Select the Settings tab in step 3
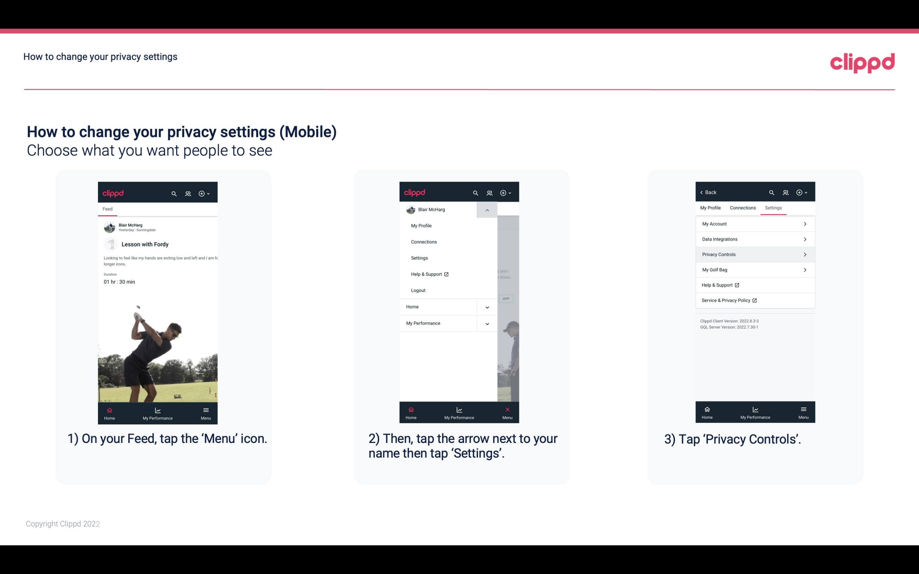This screenshot has width=919, height=574. tap(773, 207)
